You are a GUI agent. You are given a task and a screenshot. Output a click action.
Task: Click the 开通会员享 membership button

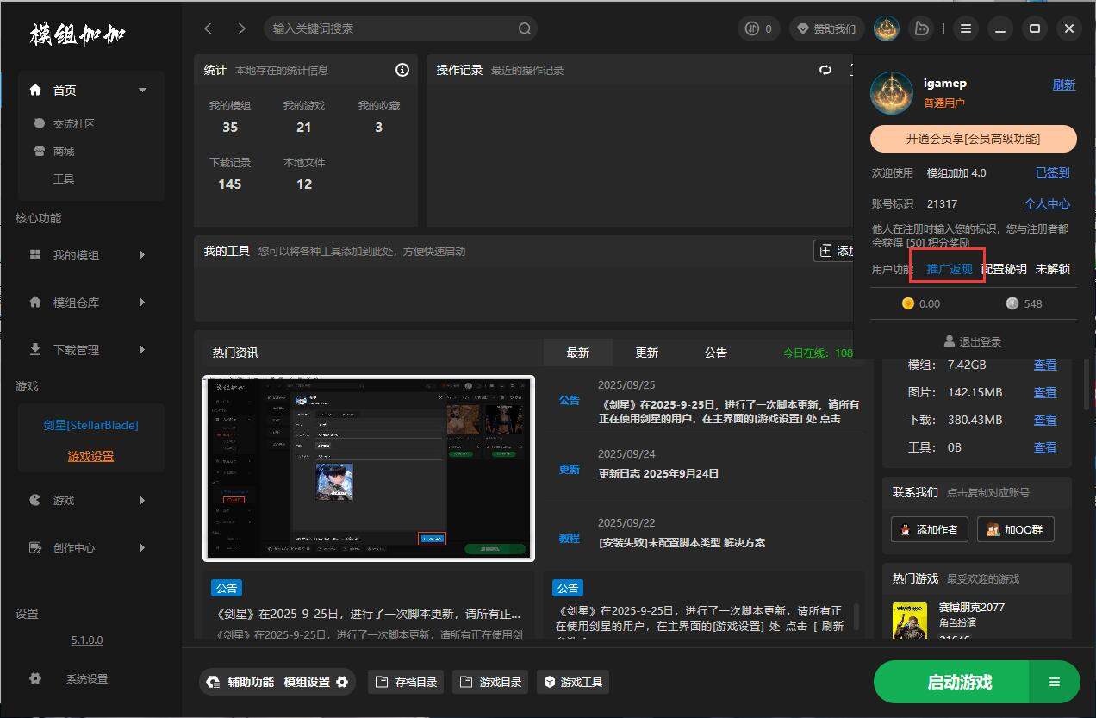973,139
